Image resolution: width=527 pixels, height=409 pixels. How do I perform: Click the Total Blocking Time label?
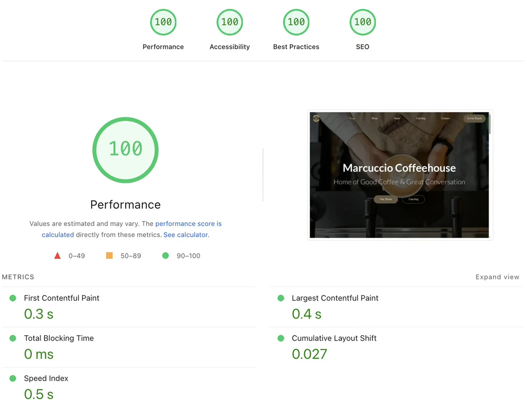59,338
